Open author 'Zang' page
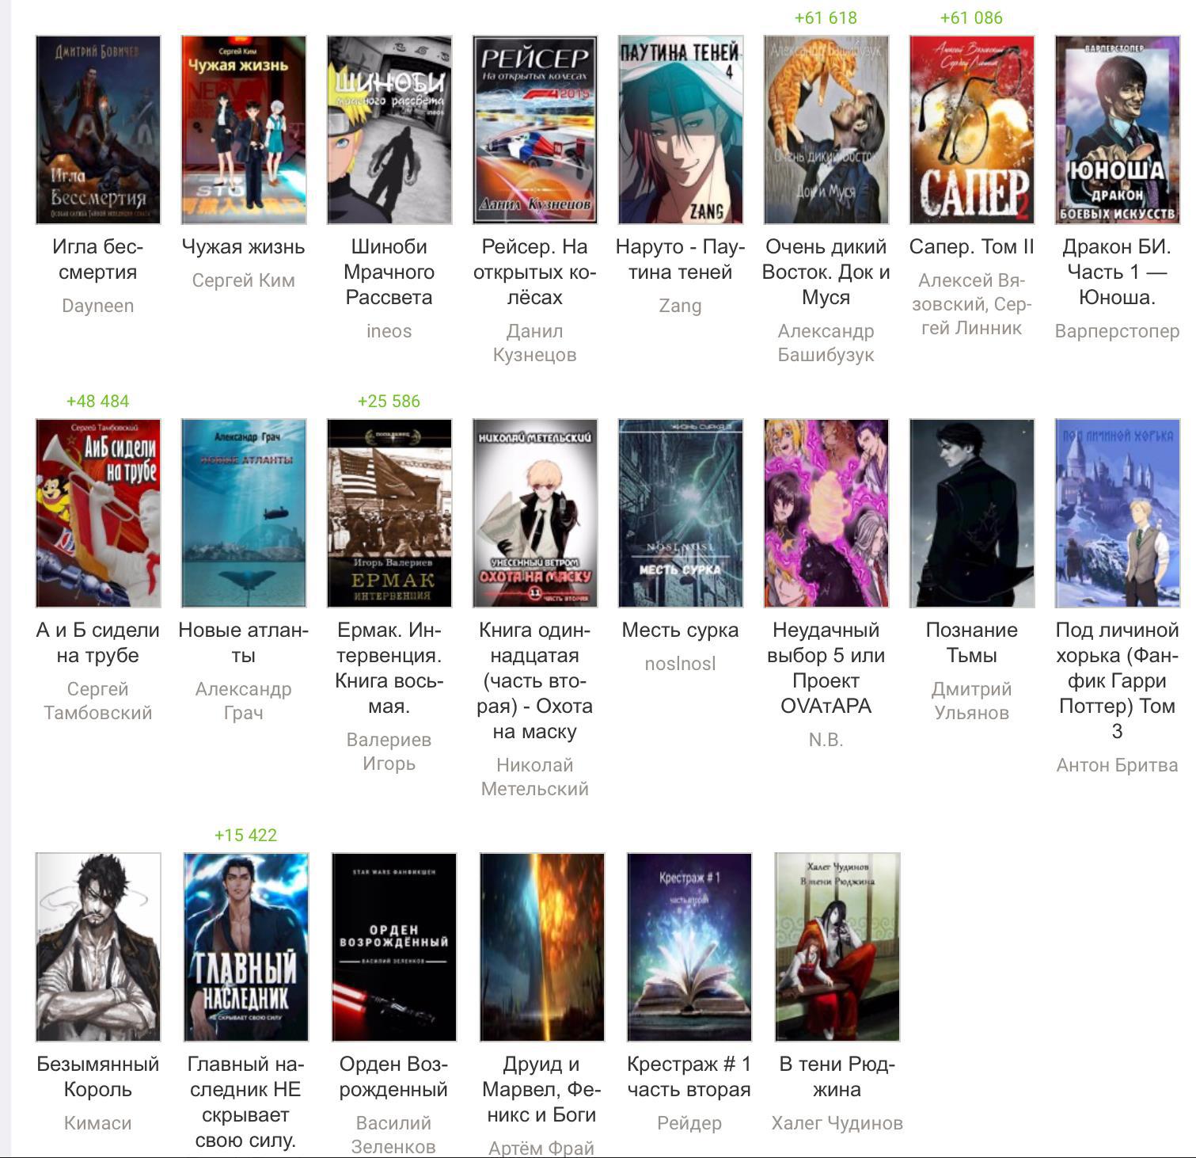The image size is (1196, 1158). pos(681,306)
